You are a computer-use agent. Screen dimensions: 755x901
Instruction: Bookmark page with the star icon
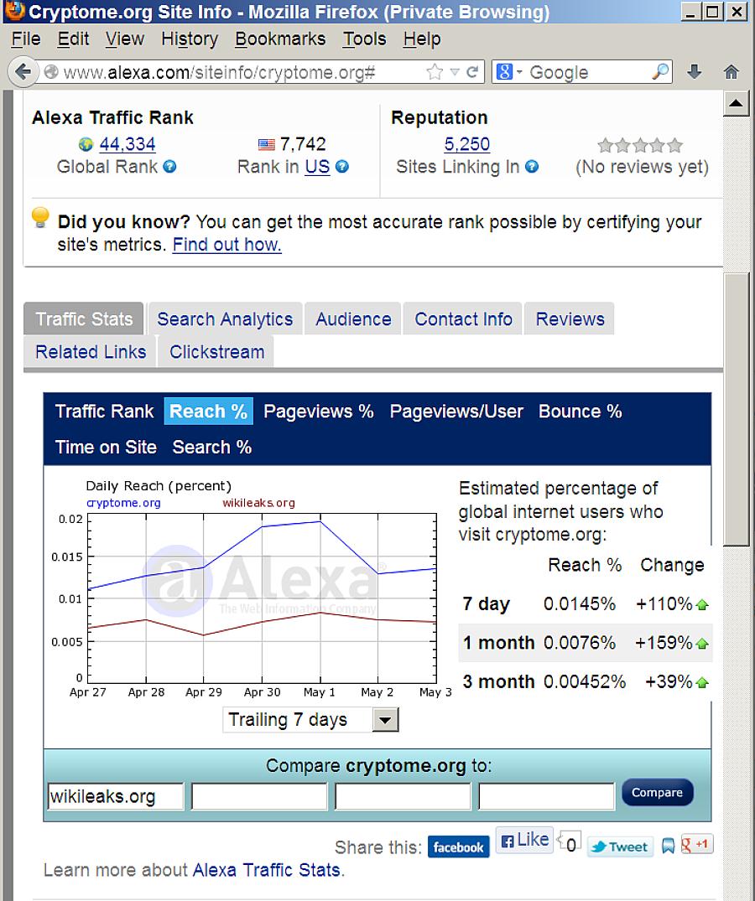point(435,72)
